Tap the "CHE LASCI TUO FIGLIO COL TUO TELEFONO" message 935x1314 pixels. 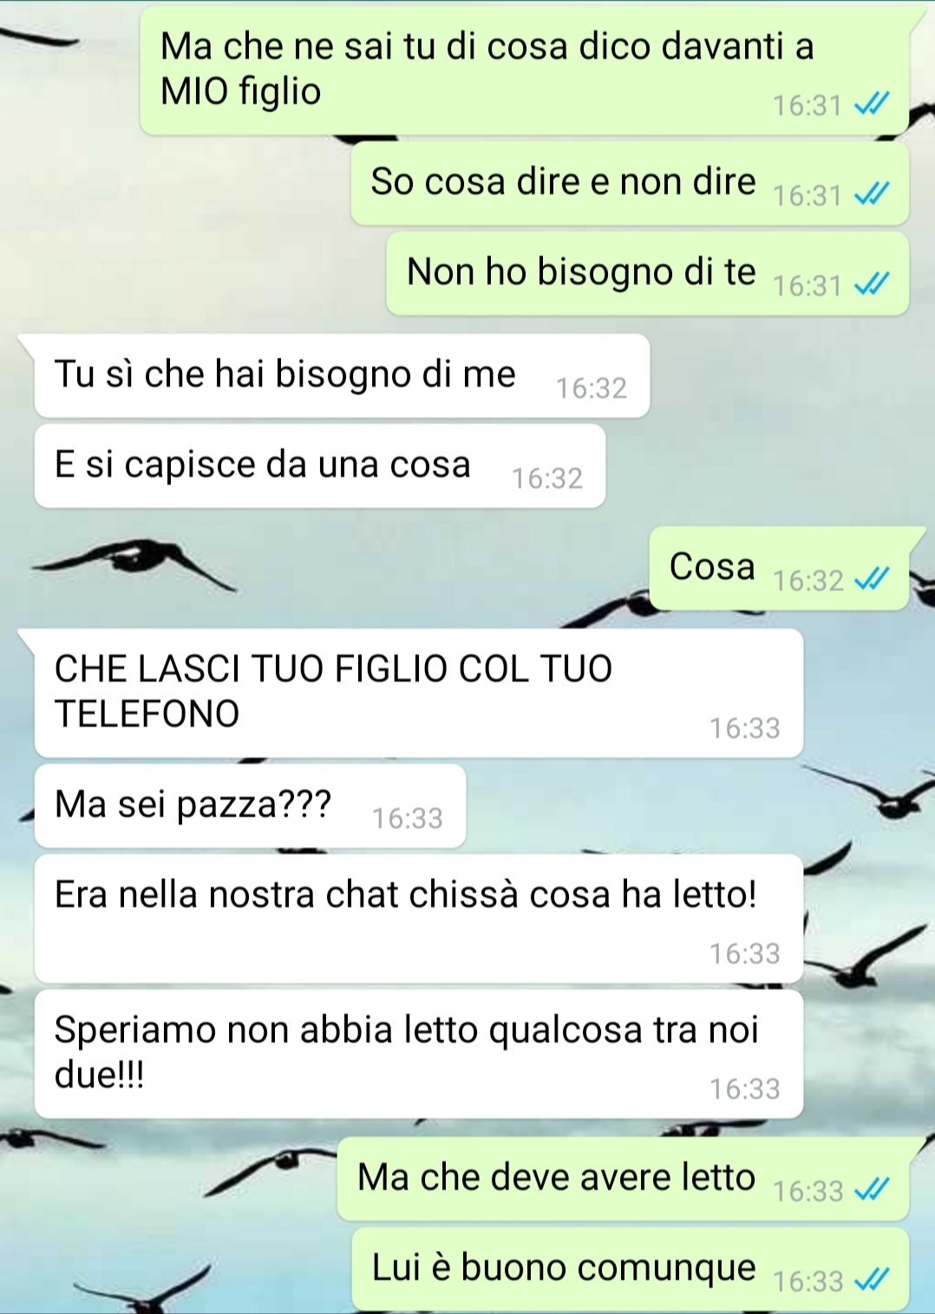point(419,693)
